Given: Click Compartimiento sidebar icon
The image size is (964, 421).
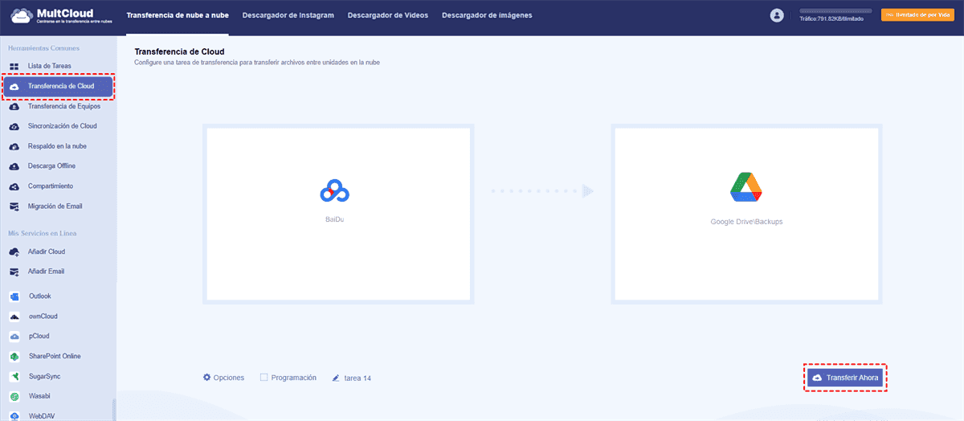Looking at the screenshot, I should [14, 186].
